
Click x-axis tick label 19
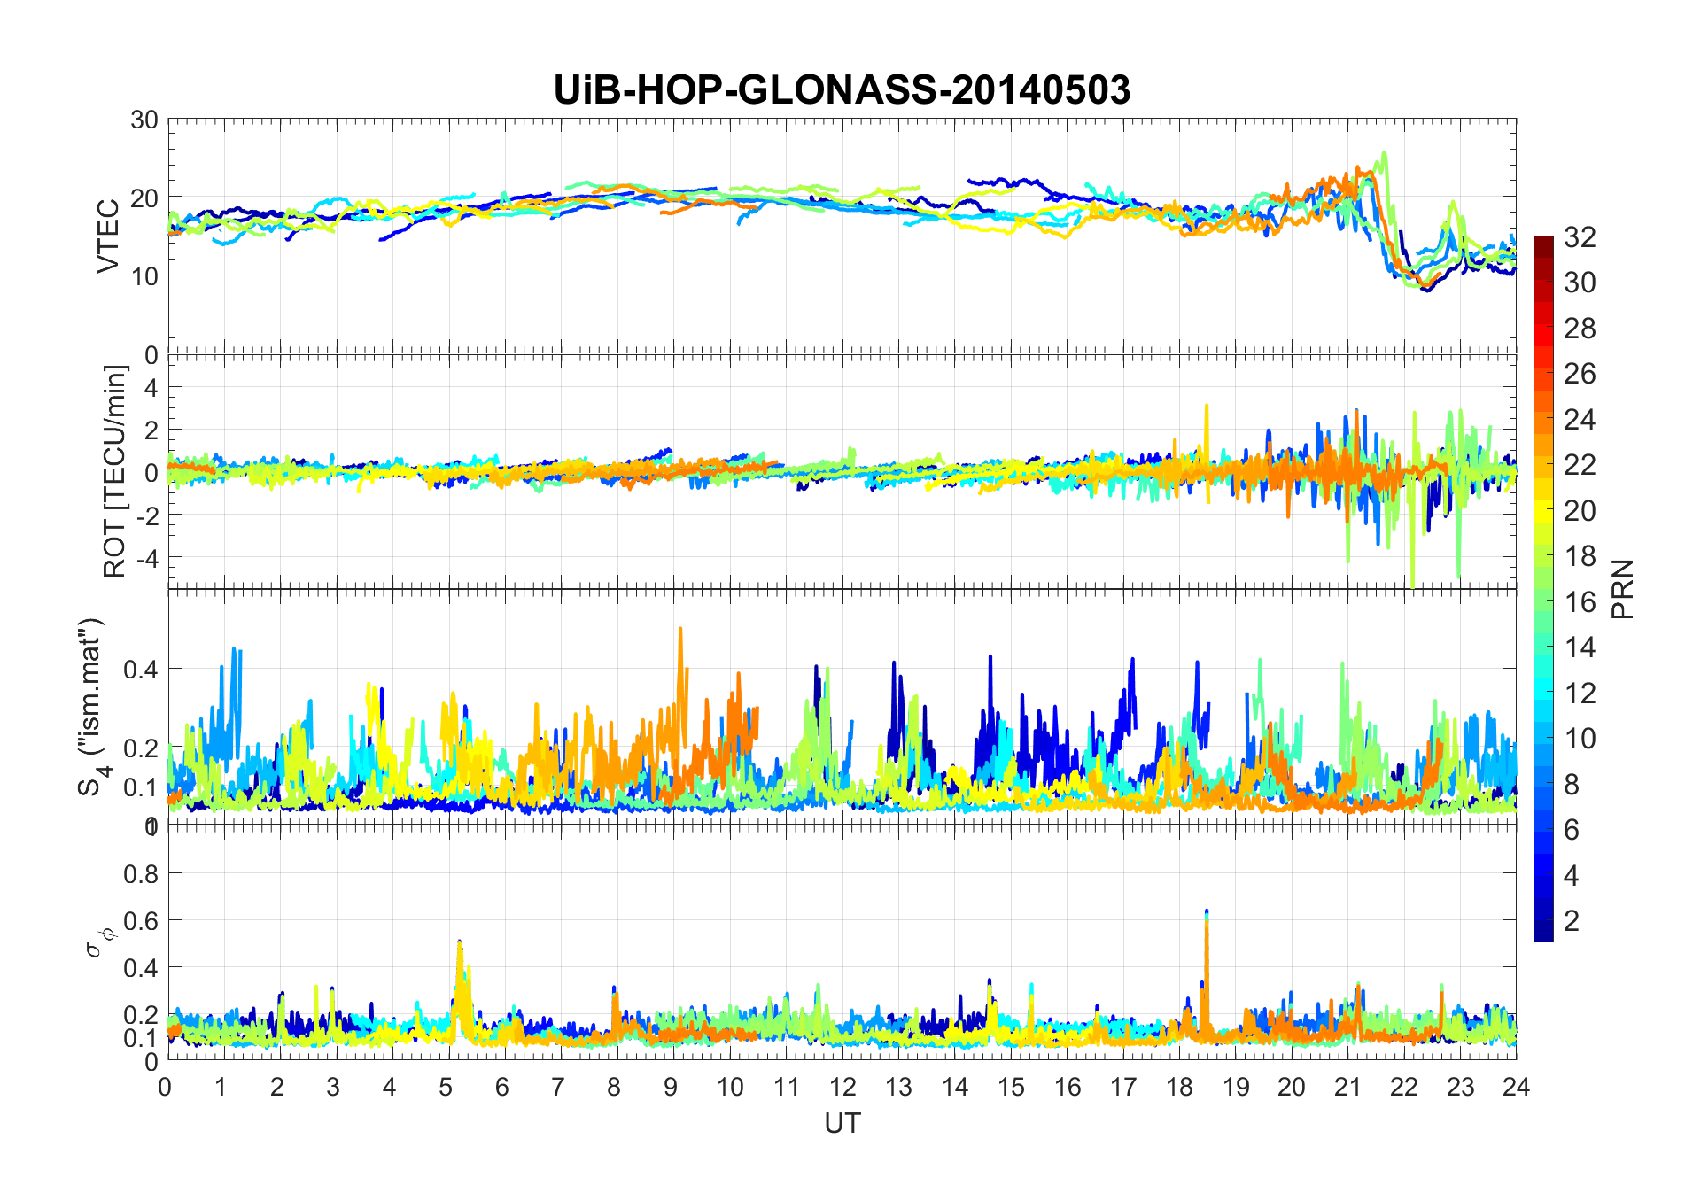1235,1086
